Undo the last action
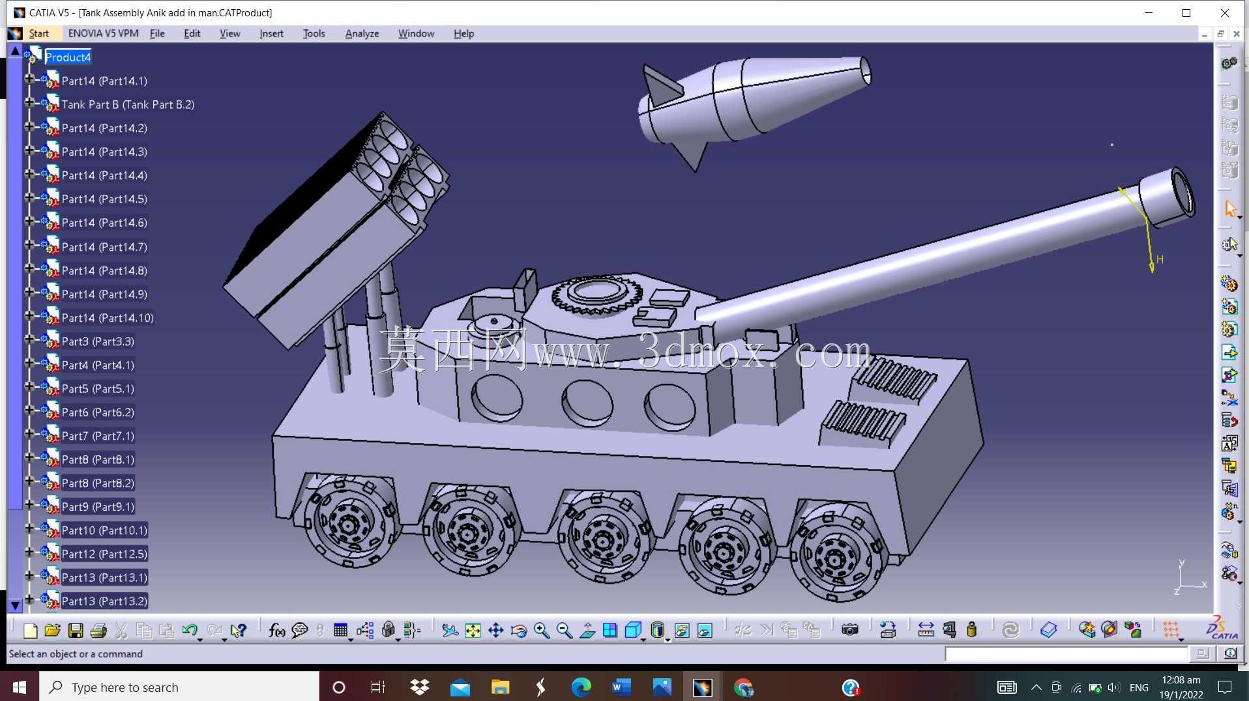The width and height of the screenshot is (1249, 701). click(x=190, y=630)
